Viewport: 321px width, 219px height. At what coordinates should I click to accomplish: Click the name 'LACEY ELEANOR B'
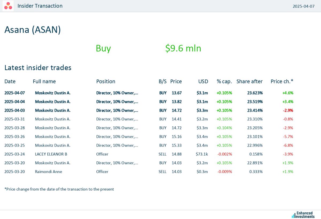point(51,154)
